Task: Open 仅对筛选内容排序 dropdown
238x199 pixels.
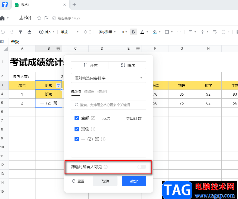Action: click(109, 78)
